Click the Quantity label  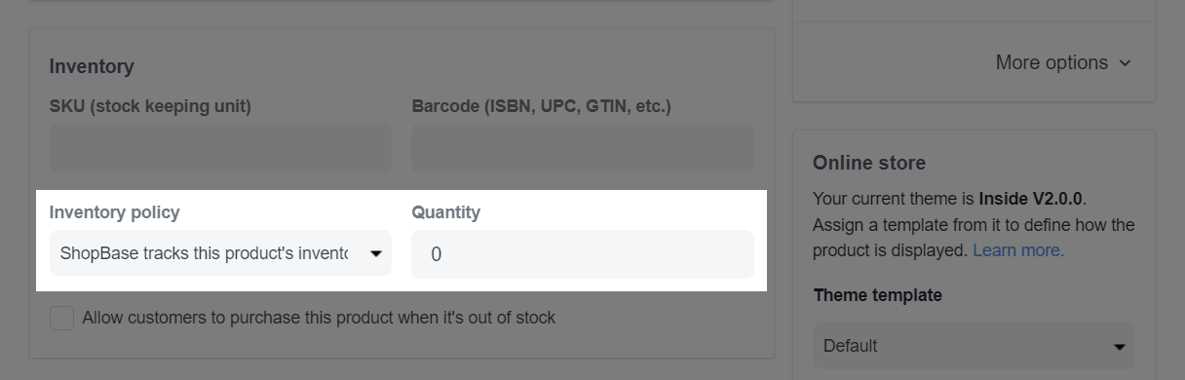pos(446,211)
